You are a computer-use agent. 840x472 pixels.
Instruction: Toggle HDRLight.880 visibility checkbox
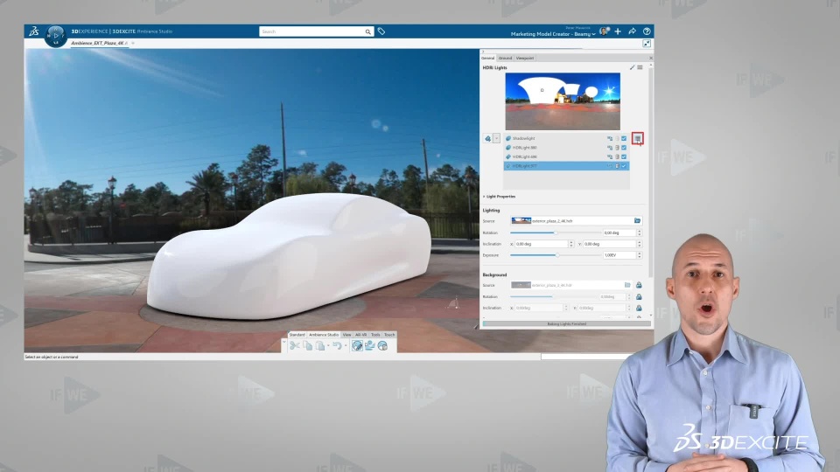coord(624,148)
